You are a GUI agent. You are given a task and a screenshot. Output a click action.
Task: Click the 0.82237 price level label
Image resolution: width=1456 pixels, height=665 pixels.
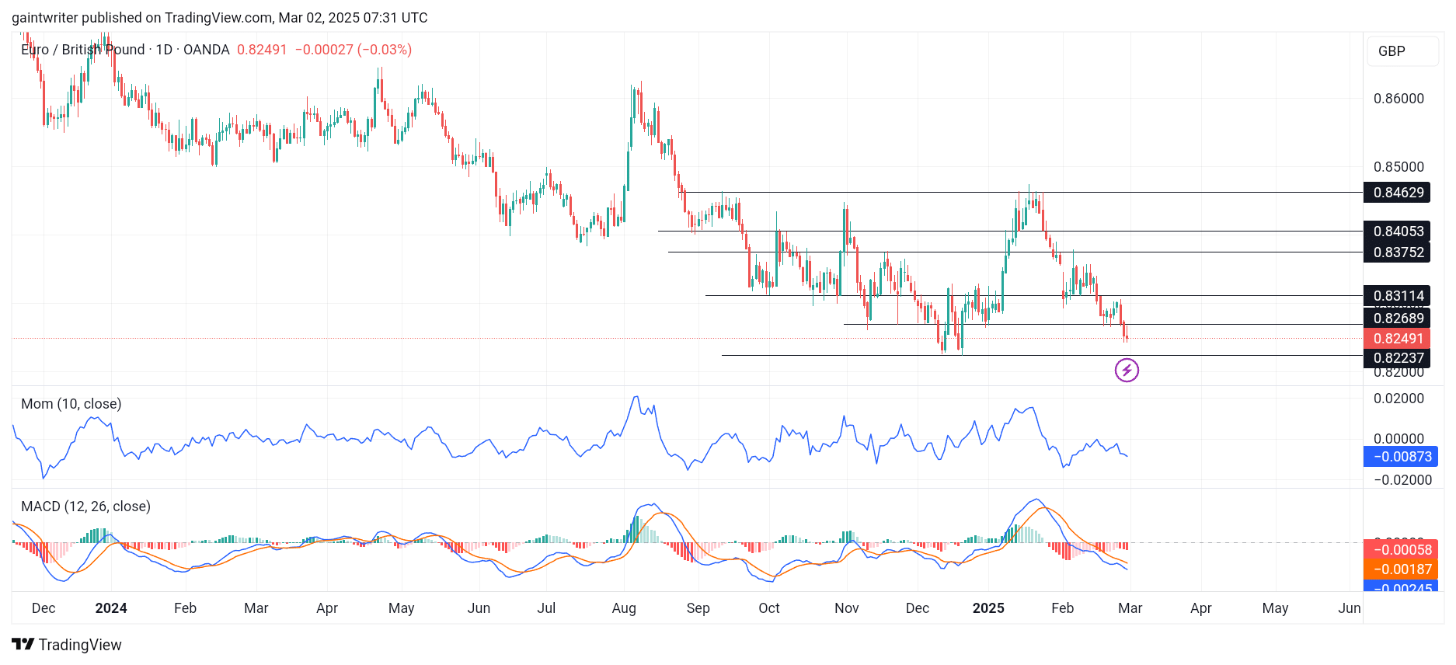click(1397, 358)
